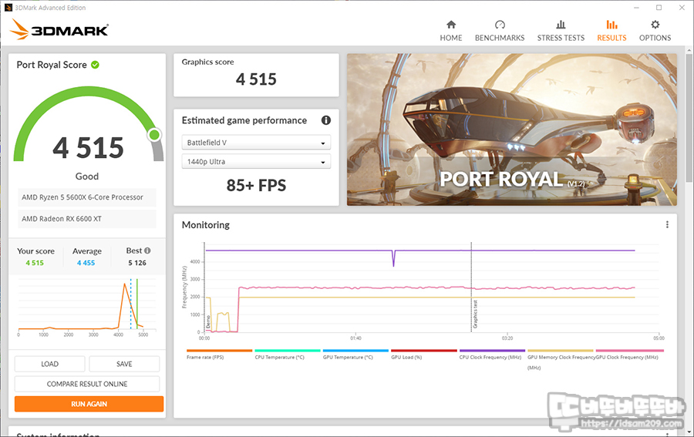Open the 1440p Ultra resolution dropdown
This screenshot has height=437, width=694.
click(256, 161)
